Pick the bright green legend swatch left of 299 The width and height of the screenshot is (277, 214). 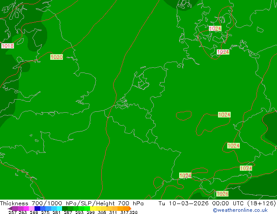pyautogui.click(x=87, y=208)
